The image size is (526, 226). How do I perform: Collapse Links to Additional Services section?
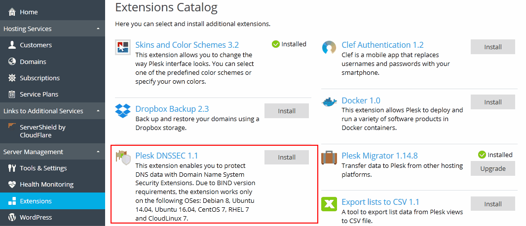point(98,111)
